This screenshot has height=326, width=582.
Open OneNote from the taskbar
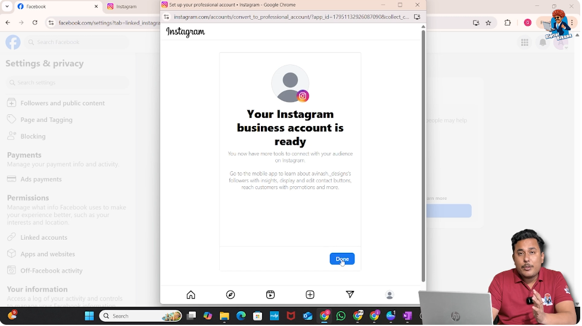407,316
